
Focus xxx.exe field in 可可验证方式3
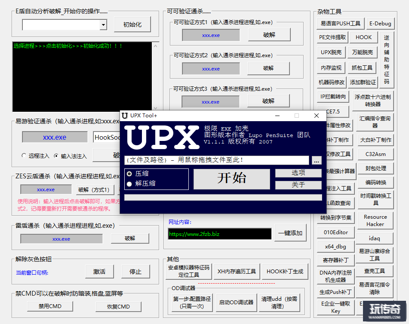point(210,102)
